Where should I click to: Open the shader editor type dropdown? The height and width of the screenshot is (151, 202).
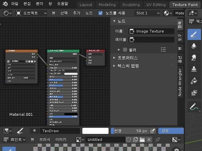(x=7, y=13)
